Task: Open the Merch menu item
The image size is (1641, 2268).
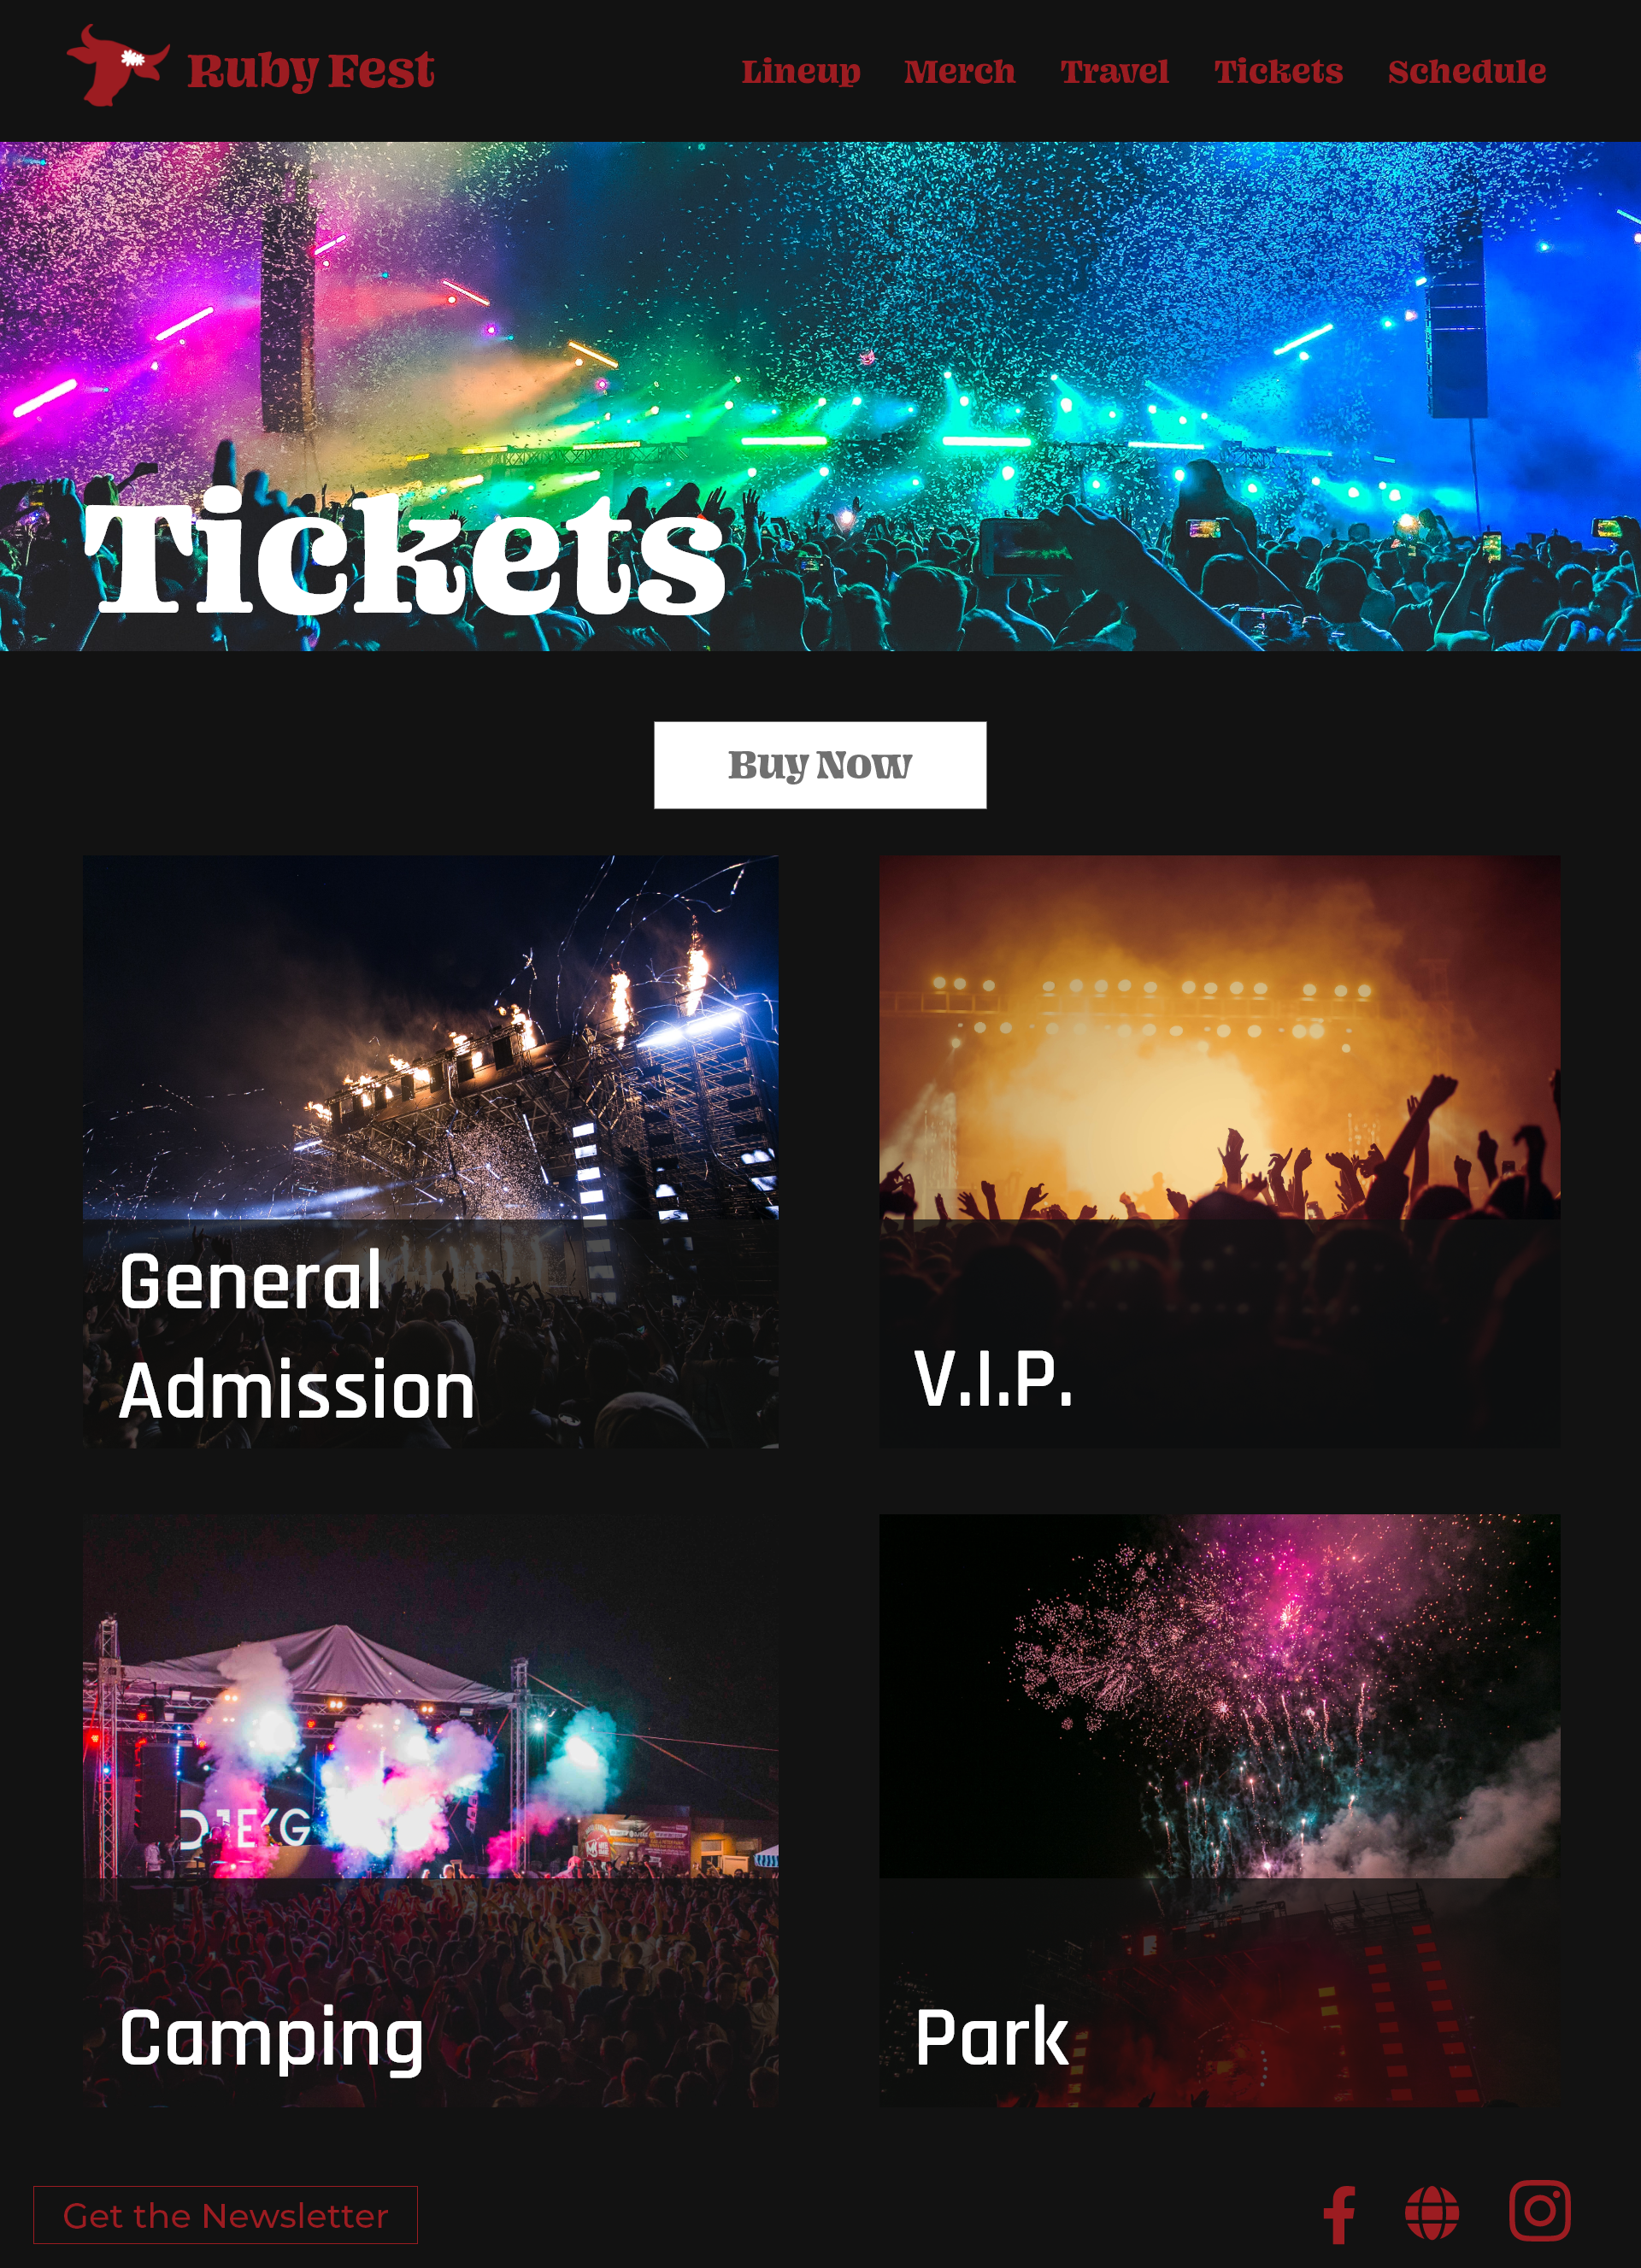Action: point(960,72)
